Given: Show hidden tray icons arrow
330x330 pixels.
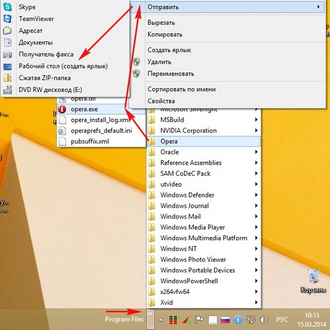Looking at the screenshot, I should tap(161, 320).
